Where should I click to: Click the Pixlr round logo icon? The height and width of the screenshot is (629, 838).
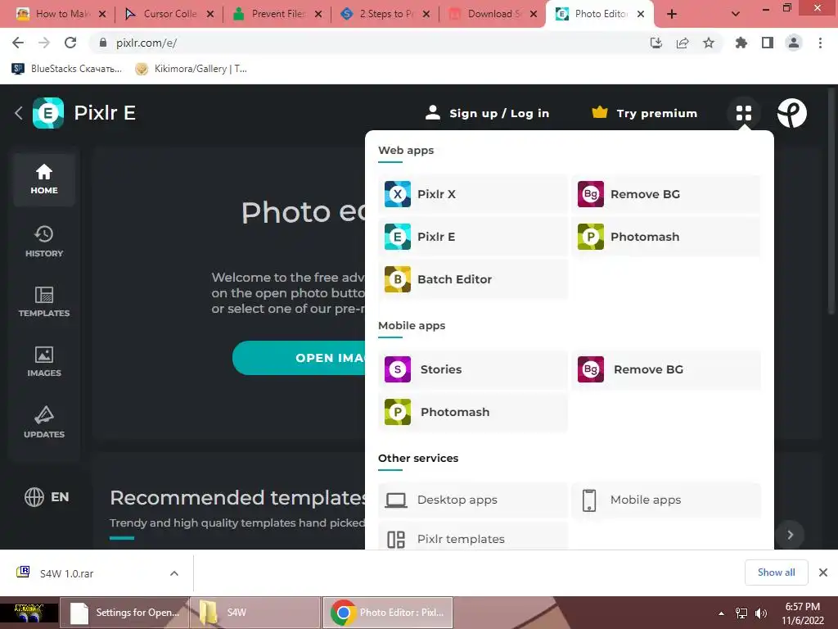coord(791,113)
